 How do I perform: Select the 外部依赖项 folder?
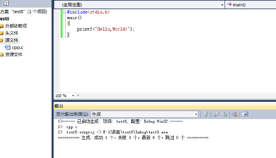point(16,26)
